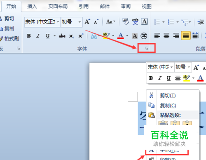Expand the numbering list dropdown arrow
Screen dimensions: 206x160
[177, 22]
